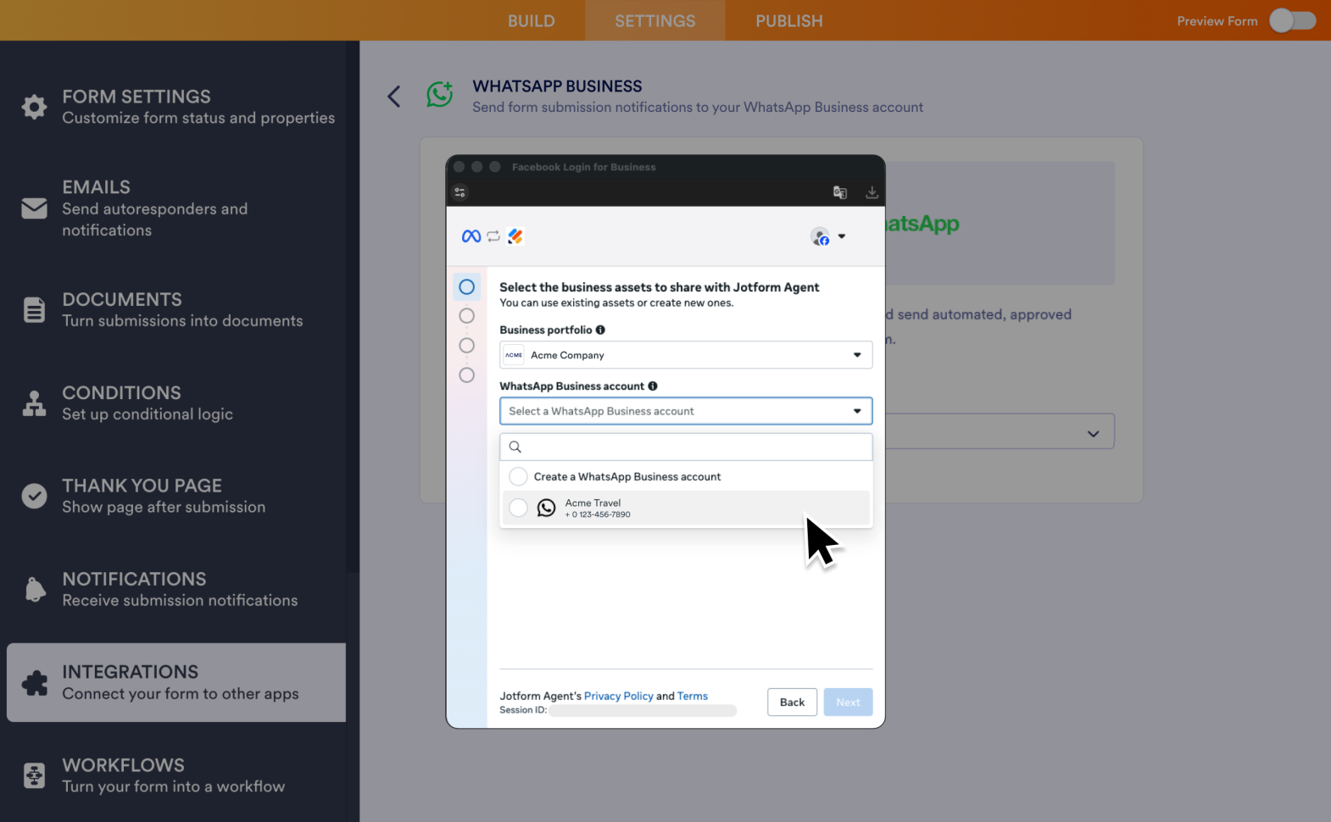Open Form Settings gear icon
The width and height of the screenshot is (1331, 822).
tap(34, 107)
